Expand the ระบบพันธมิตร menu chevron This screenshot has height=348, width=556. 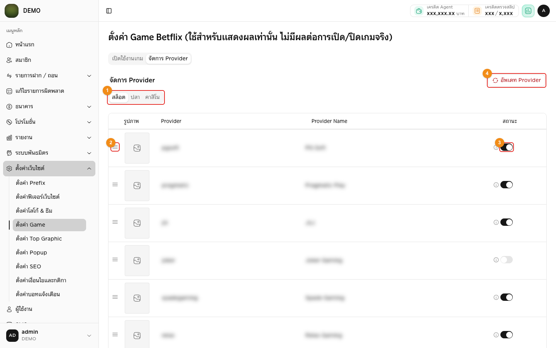[x=89, y=153]
